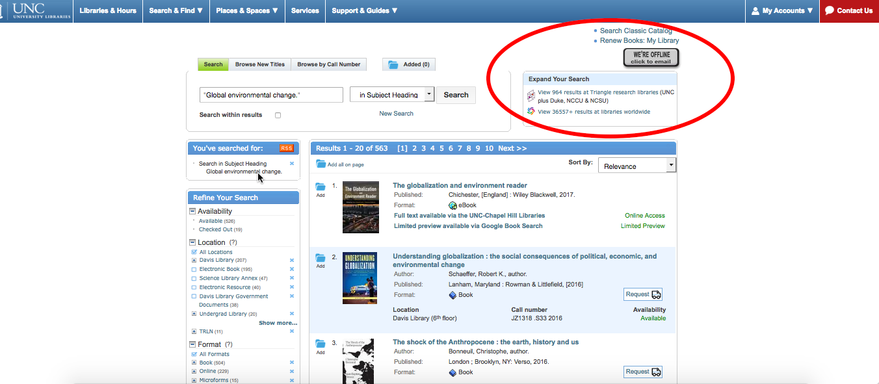879x384 pixels.
Task: Collapse the Availability section
Action: (192, 211)
